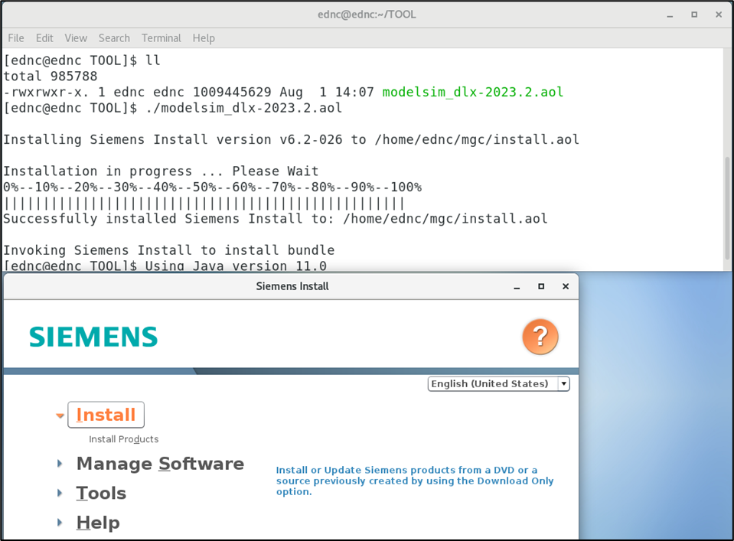Click the orange help question mark icon
This screenshot has width=734, height=541.
[540, 337]
